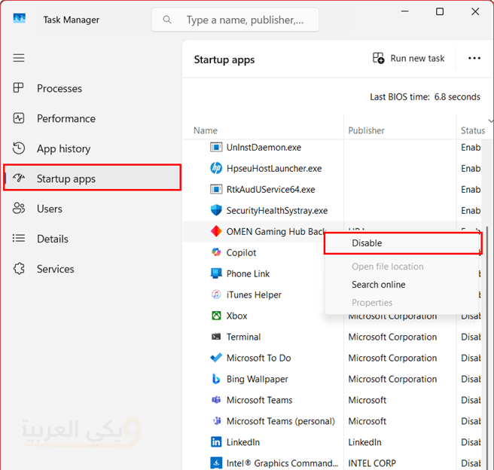Click the iTunes Helper icon
Viewport: 494px width, 470px height.
click(216, 295)
